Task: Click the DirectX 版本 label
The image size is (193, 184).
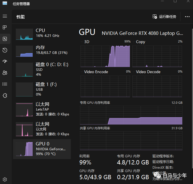Action: (x=163, y=167)
